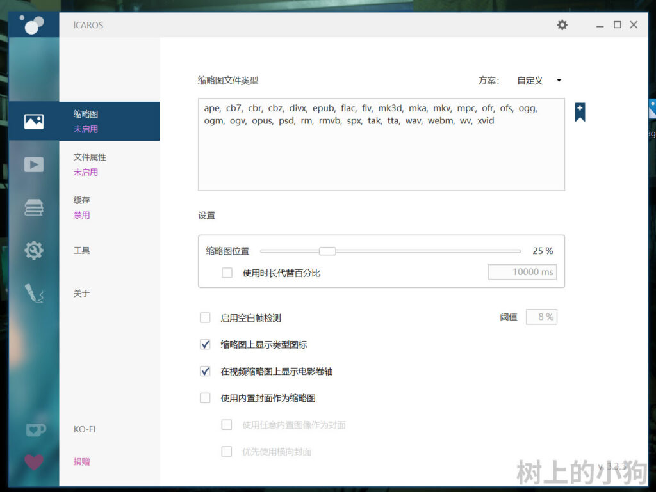This screenshot has width=656, height=492.
Task: Toggle 在视频缩略图上显示电影卷轴 checkbox
Action: pos(205,371)
